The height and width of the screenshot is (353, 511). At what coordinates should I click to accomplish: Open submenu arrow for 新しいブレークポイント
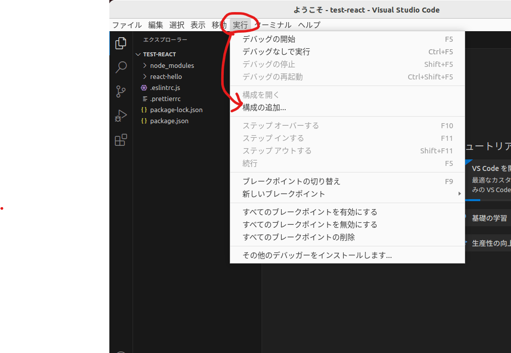tap(460, 194)
